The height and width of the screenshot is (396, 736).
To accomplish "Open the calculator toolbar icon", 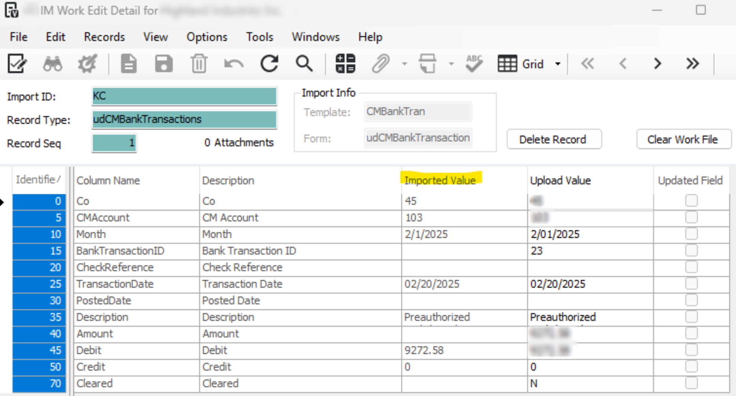I will [345, 64].
